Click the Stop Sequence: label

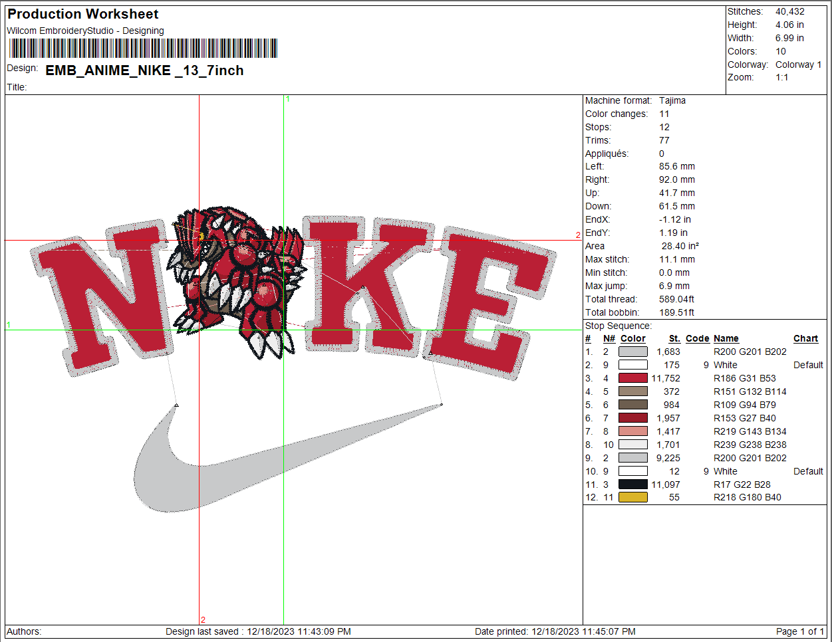pos(619,326)
